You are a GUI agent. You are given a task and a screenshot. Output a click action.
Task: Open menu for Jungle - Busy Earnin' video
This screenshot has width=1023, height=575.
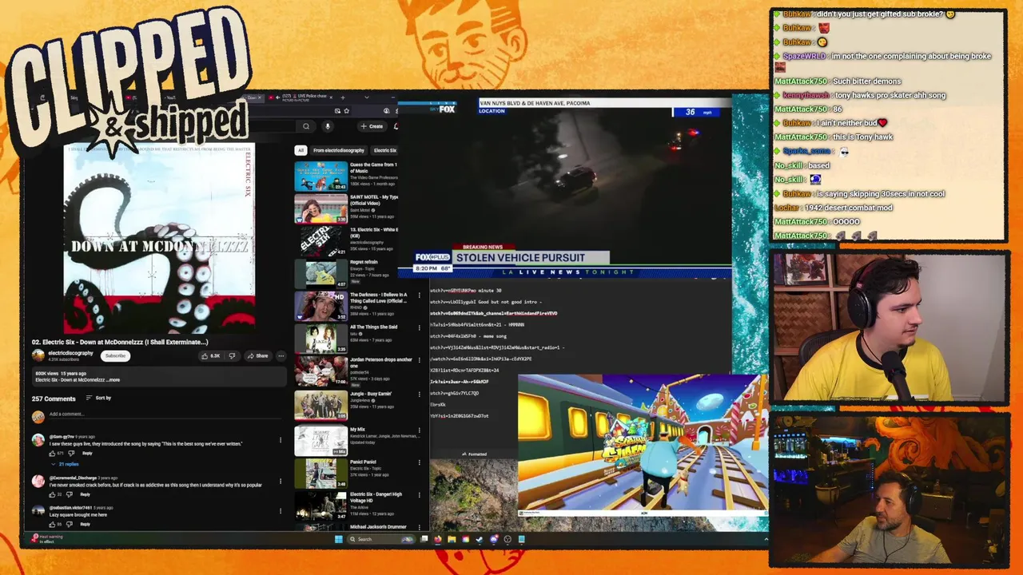[420, 396]
